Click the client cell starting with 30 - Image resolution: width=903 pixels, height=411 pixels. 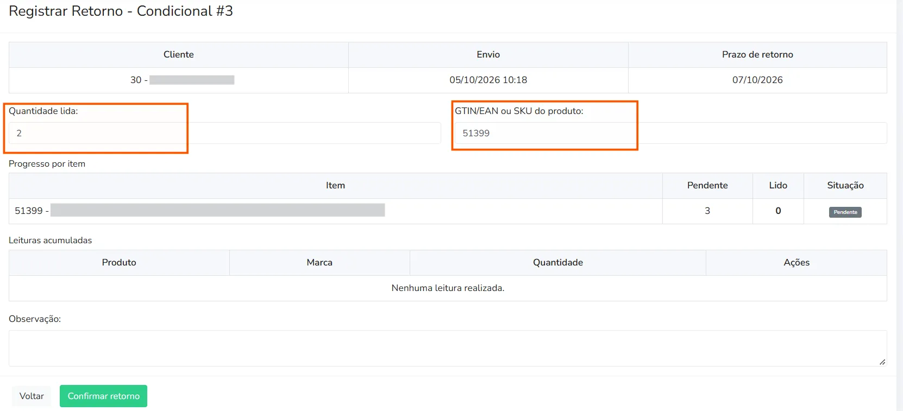pyautogui.click(x=179, y=80)
